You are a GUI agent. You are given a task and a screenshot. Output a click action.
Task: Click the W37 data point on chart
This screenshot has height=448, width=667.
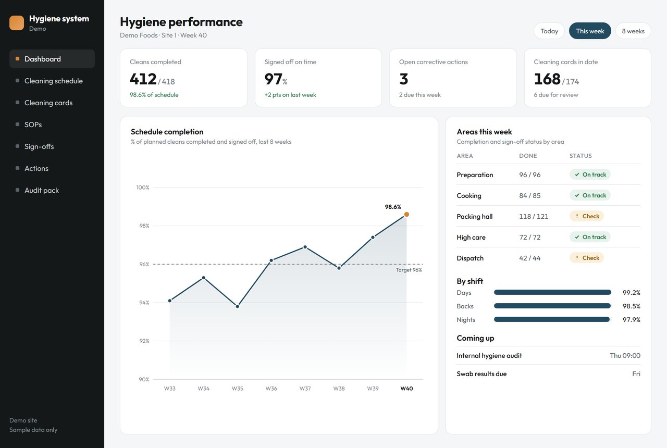305,247
